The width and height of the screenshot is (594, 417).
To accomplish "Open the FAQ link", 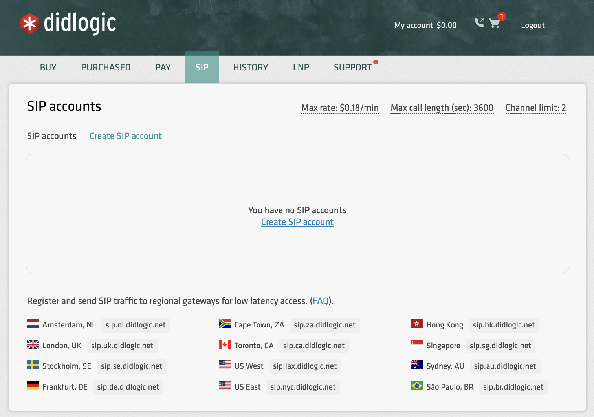I will (321, 301).
